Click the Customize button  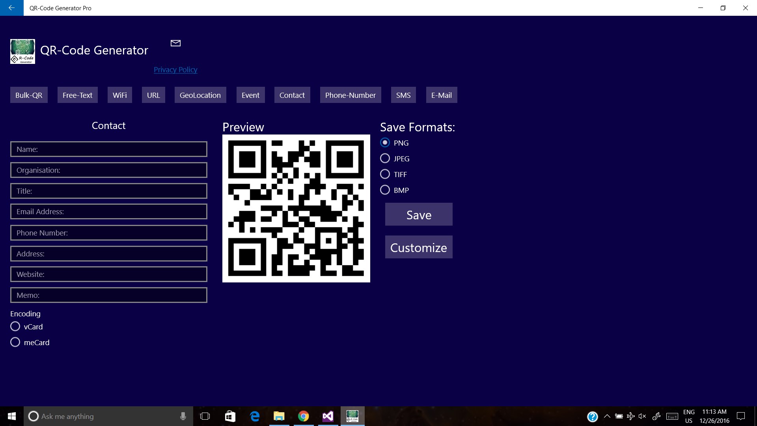coord(418,247)
